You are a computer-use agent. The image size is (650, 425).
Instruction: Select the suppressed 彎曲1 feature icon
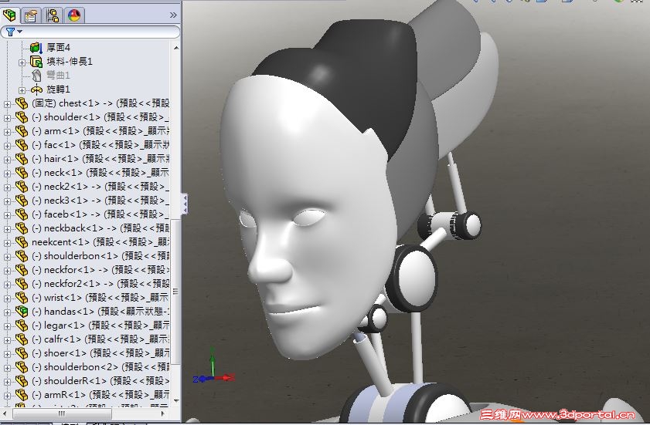click(x=36, y=76)
